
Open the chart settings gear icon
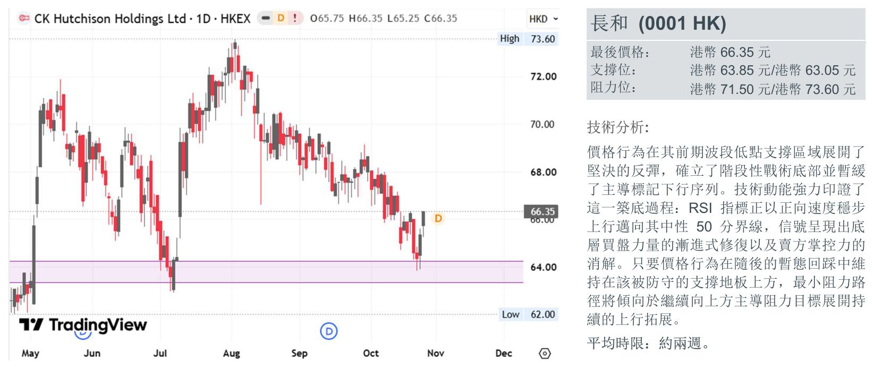[x=545, y=353]
